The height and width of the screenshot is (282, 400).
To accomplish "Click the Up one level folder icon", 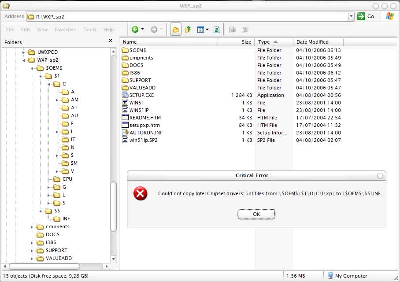I will 188,30.
